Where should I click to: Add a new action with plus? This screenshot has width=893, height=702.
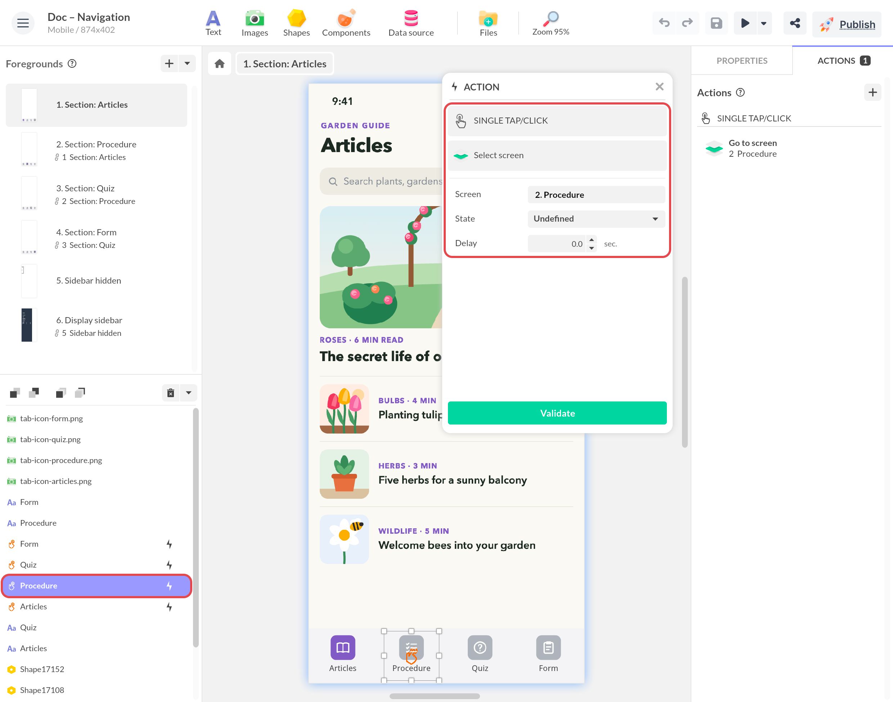[x=872, y=92]
